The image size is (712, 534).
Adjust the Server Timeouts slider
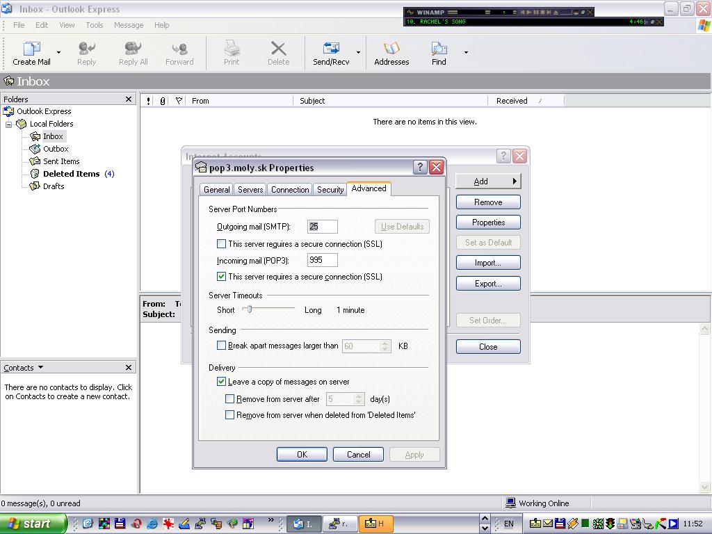[x=249, y=309]
